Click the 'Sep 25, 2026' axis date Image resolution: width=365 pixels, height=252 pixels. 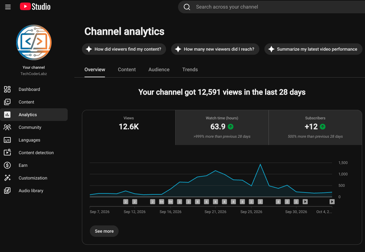tap(251, 212)
